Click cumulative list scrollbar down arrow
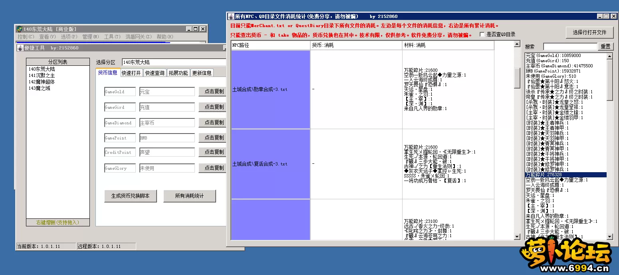The height and width of the screenshot is (275, 619). coord(610,237)
